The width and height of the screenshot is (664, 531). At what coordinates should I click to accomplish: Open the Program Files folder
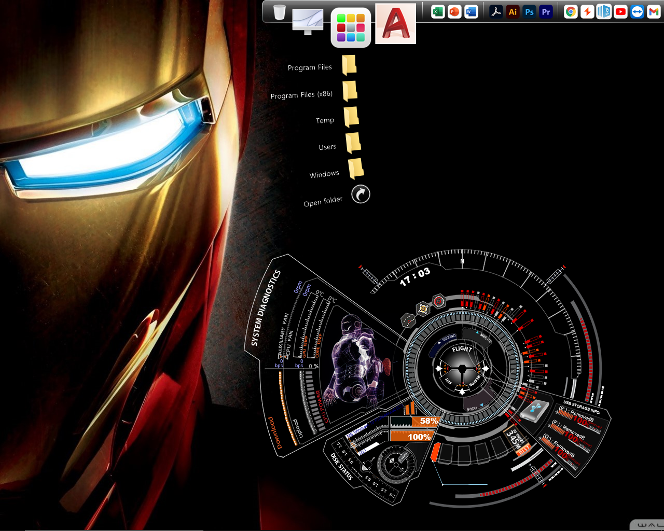[349, 65]
